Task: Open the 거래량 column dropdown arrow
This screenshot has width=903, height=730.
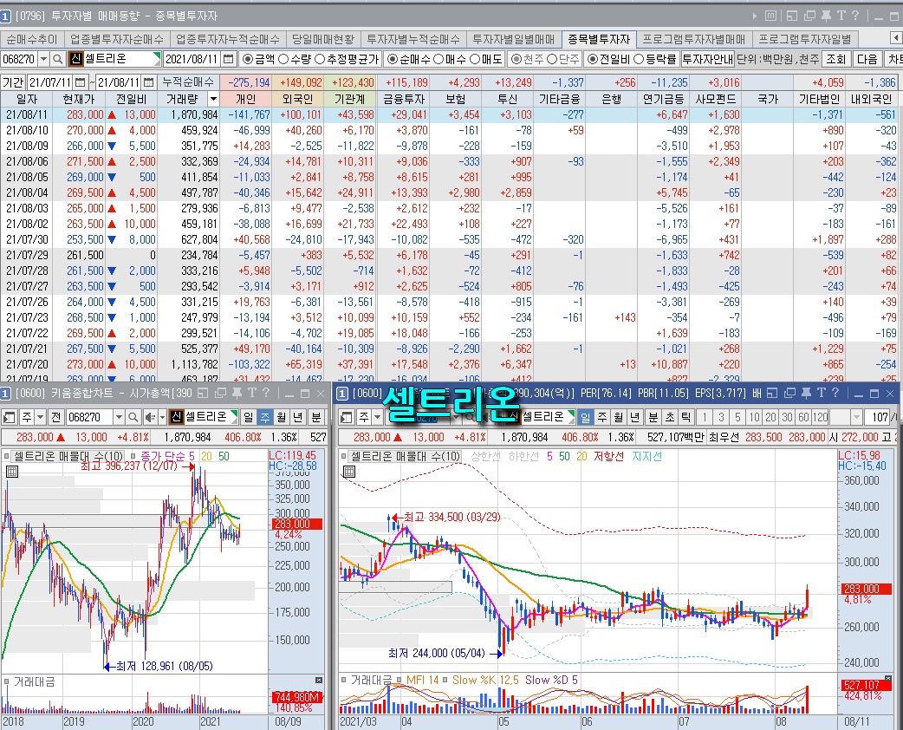Action: coord(213,99)
